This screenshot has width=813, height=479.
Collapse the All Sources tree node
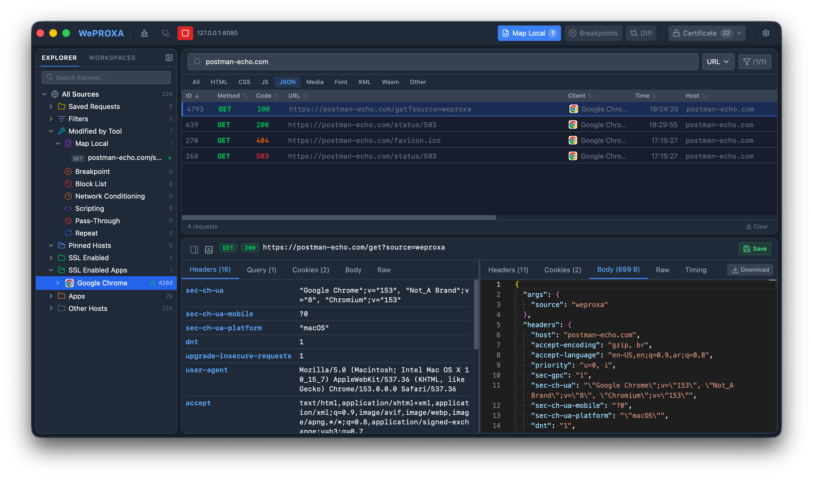pos(44,94)
